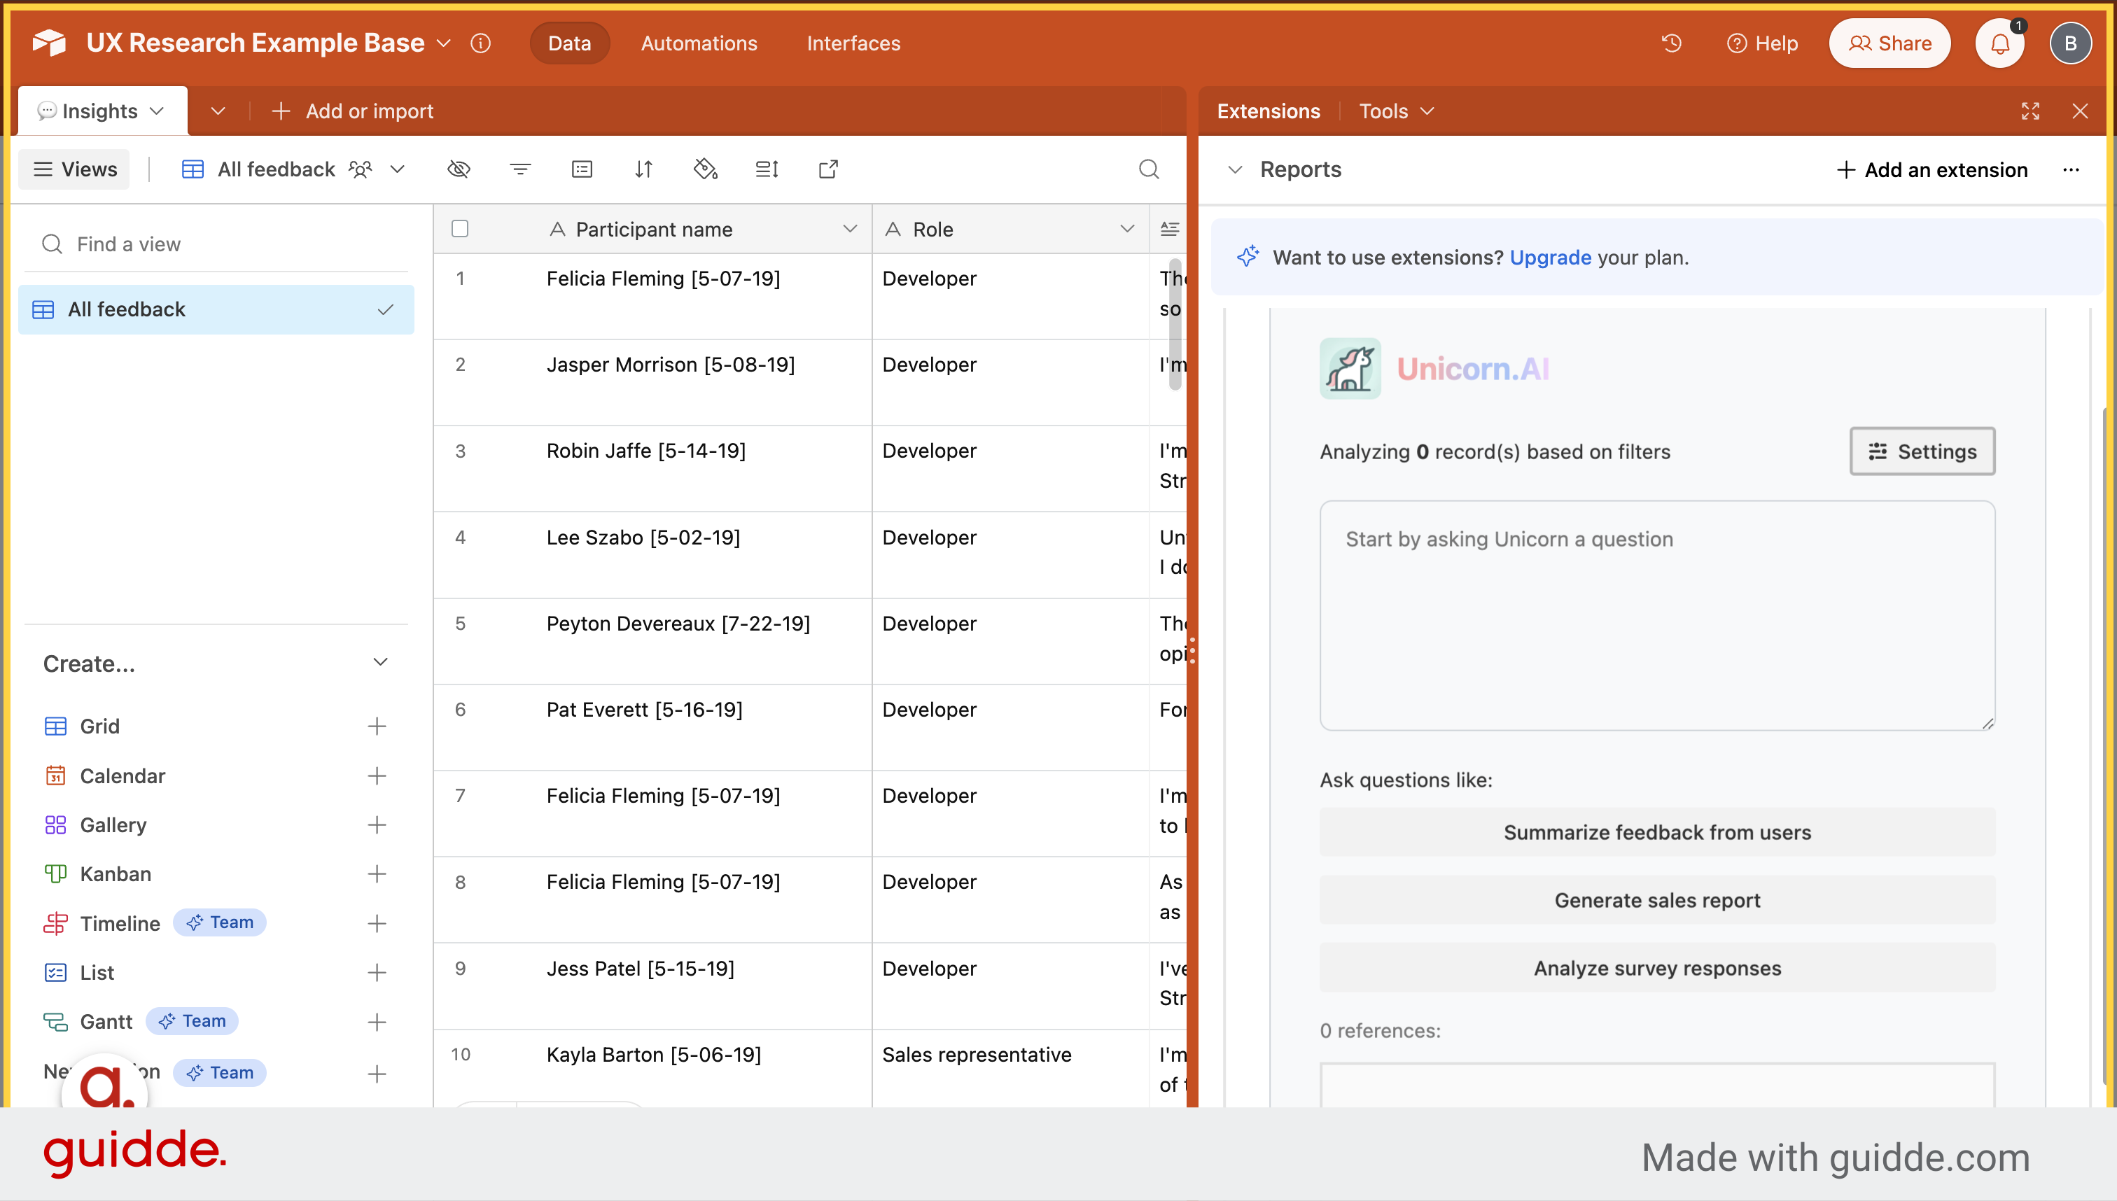
Task: Click the grid vertical scrollbar
Action: 1175,323
